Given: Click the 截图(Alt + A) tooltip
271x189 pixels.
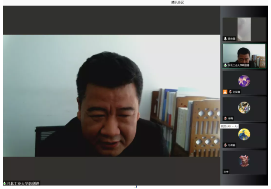Looking at the screenshot, I should coord(229,126).
